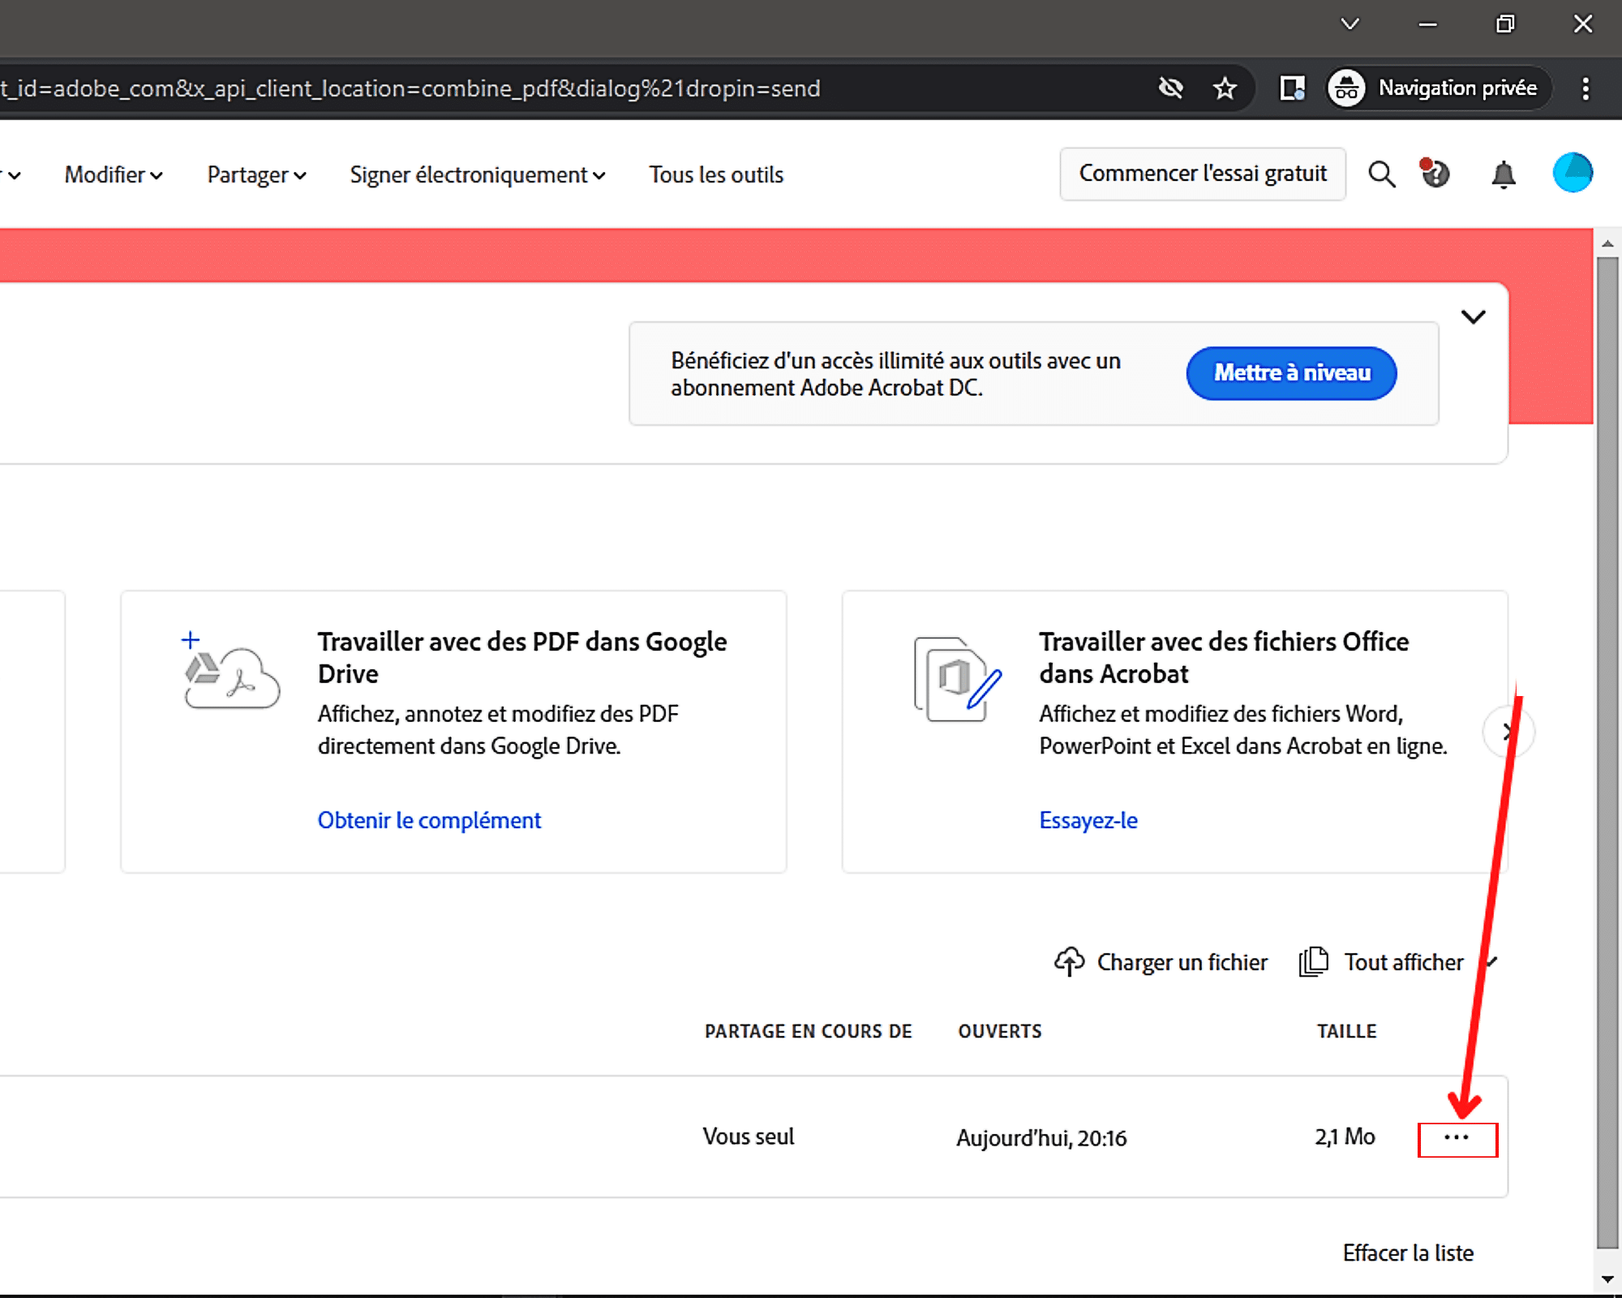Click the Tout afficher documents icon

pyautogui.click(x=1314, y=962)
